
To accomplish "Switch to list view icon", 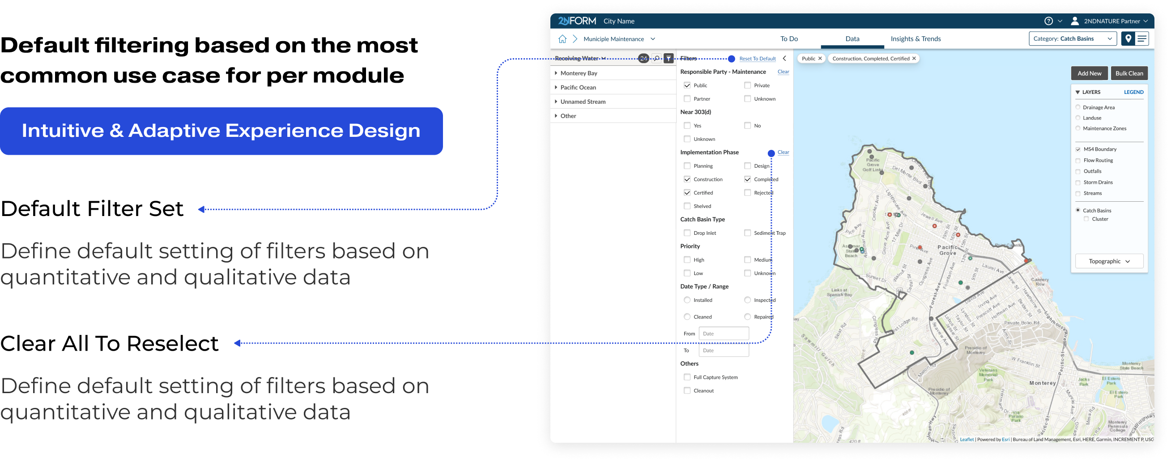I will pos(1142,38).
